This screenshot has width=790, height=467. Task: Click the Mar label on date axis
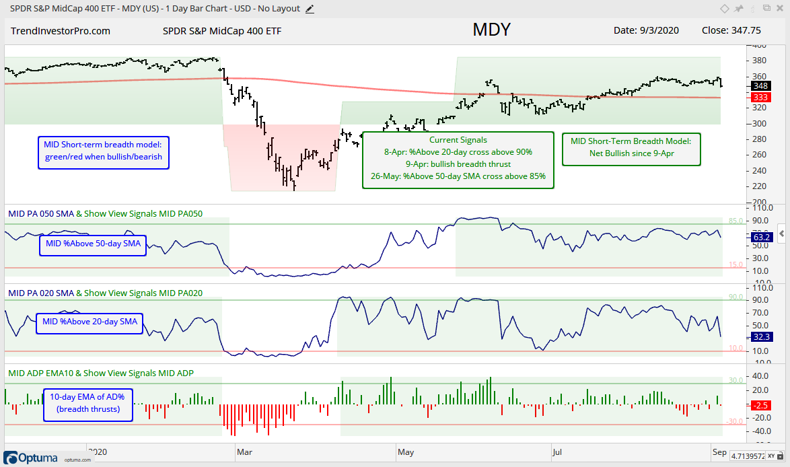tap(244, 452)
